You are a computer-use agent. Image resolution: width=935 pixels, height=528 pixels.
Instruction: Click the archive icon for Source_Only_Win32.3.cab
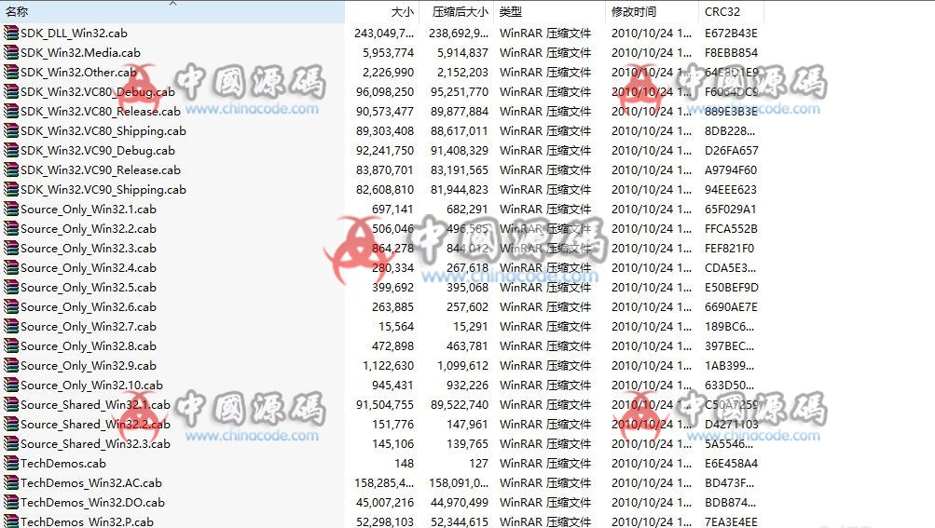pyautogui.click(x=11, y=248)
